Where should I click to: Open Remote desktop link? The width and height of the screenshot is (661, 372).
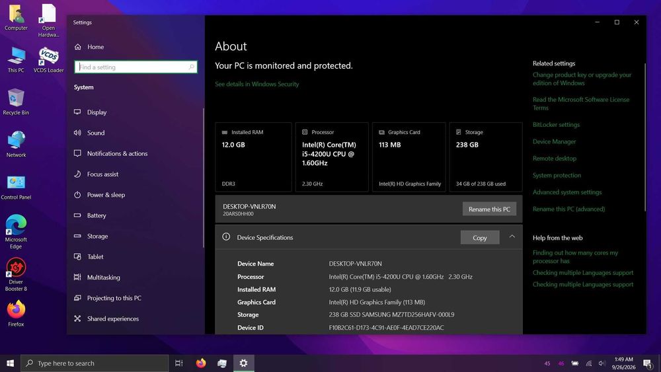(555, 159)
